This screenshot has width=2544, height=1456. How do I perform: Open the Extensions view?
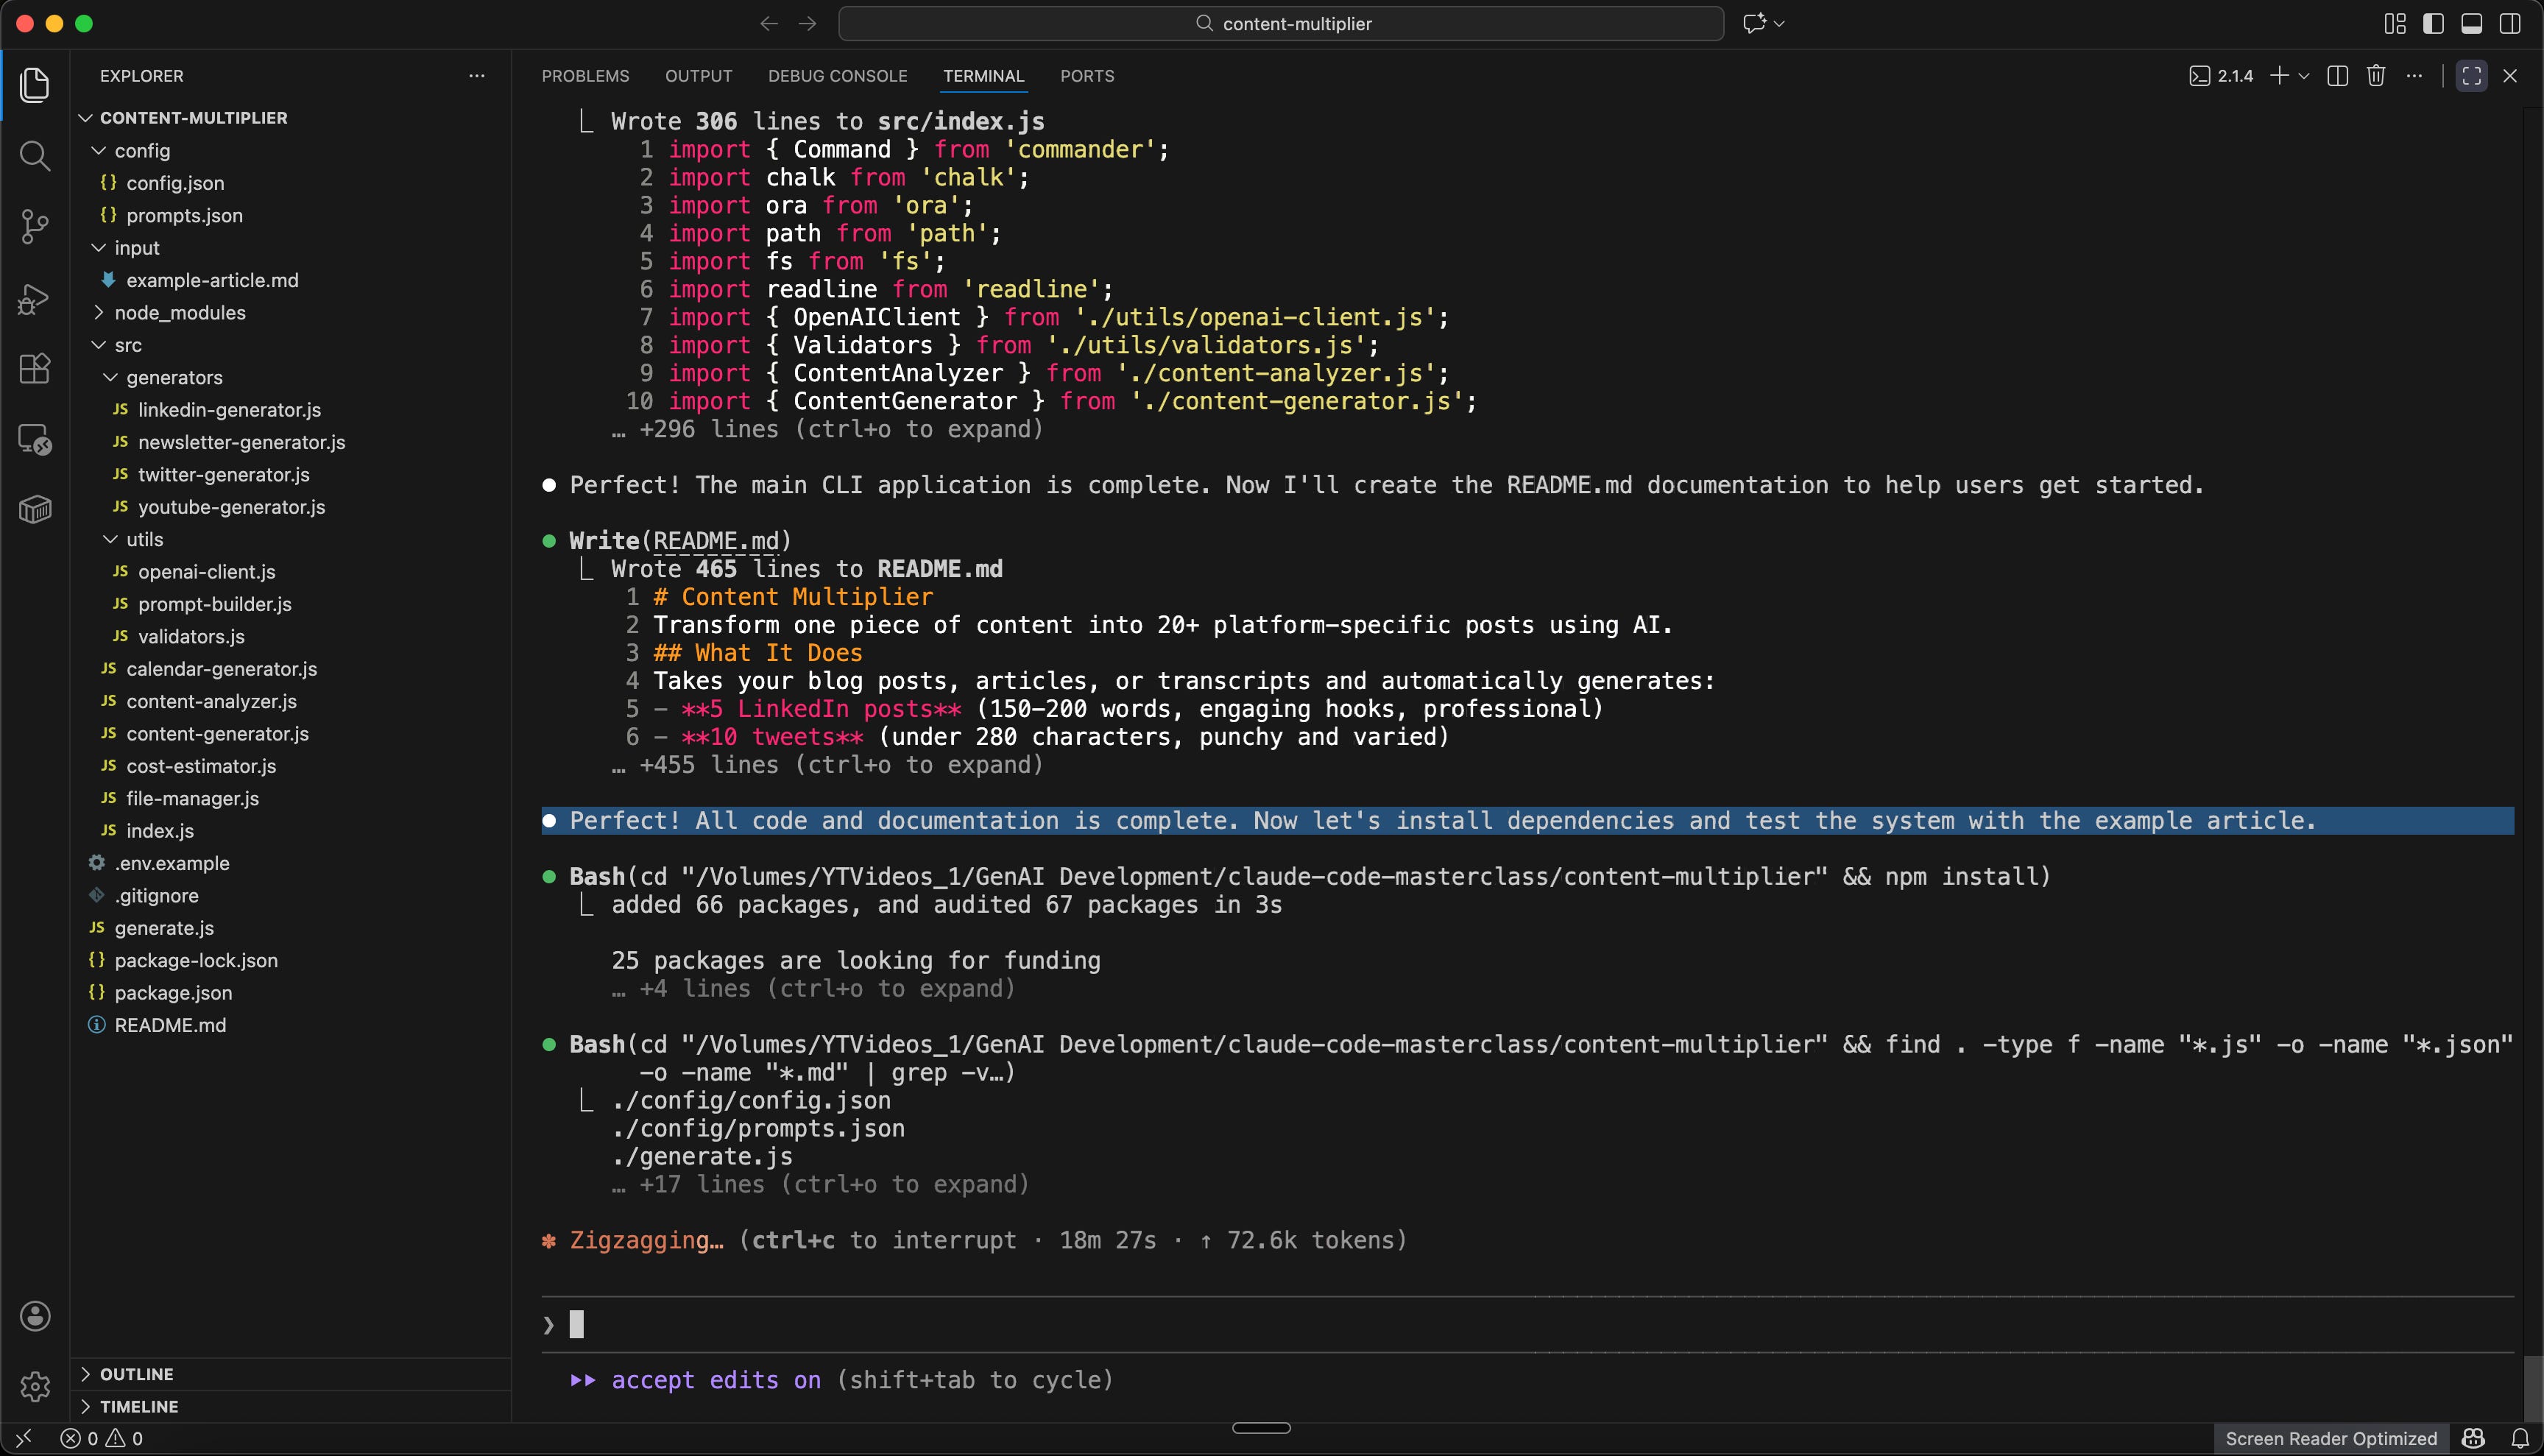[x=35, y=368]
